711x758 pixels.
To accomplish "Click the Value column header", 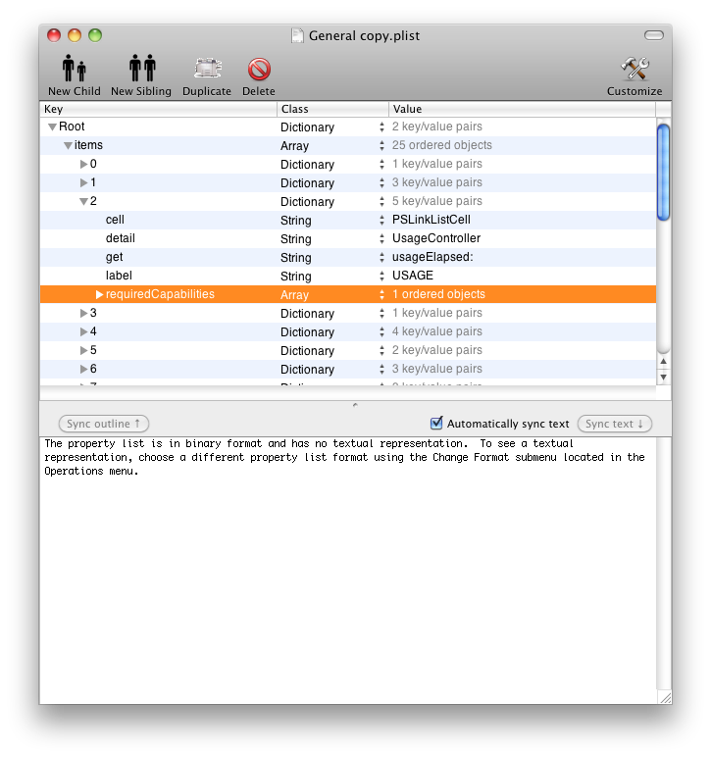I will 522,109.
